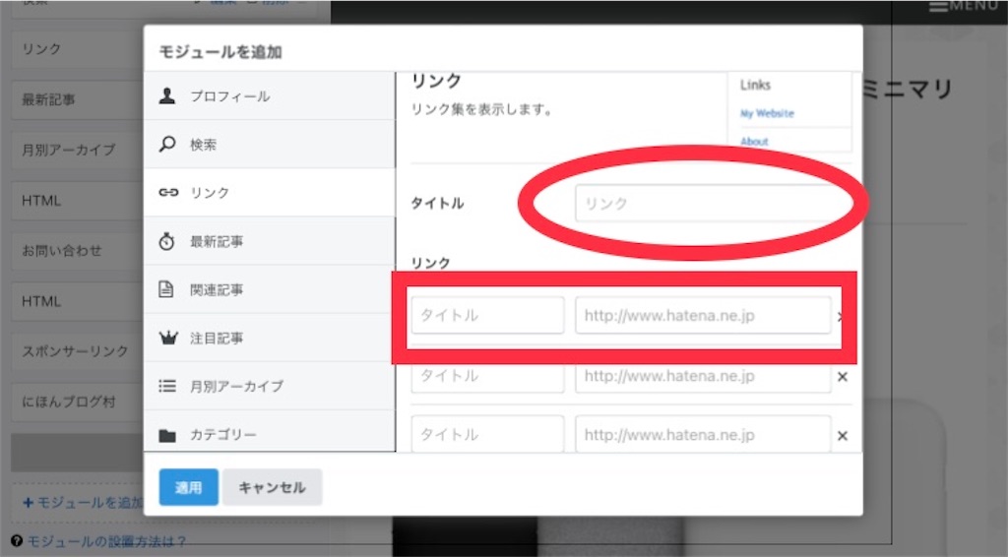Remove the third link row with ×
The image size is (1008, 557).
[843, 436]
